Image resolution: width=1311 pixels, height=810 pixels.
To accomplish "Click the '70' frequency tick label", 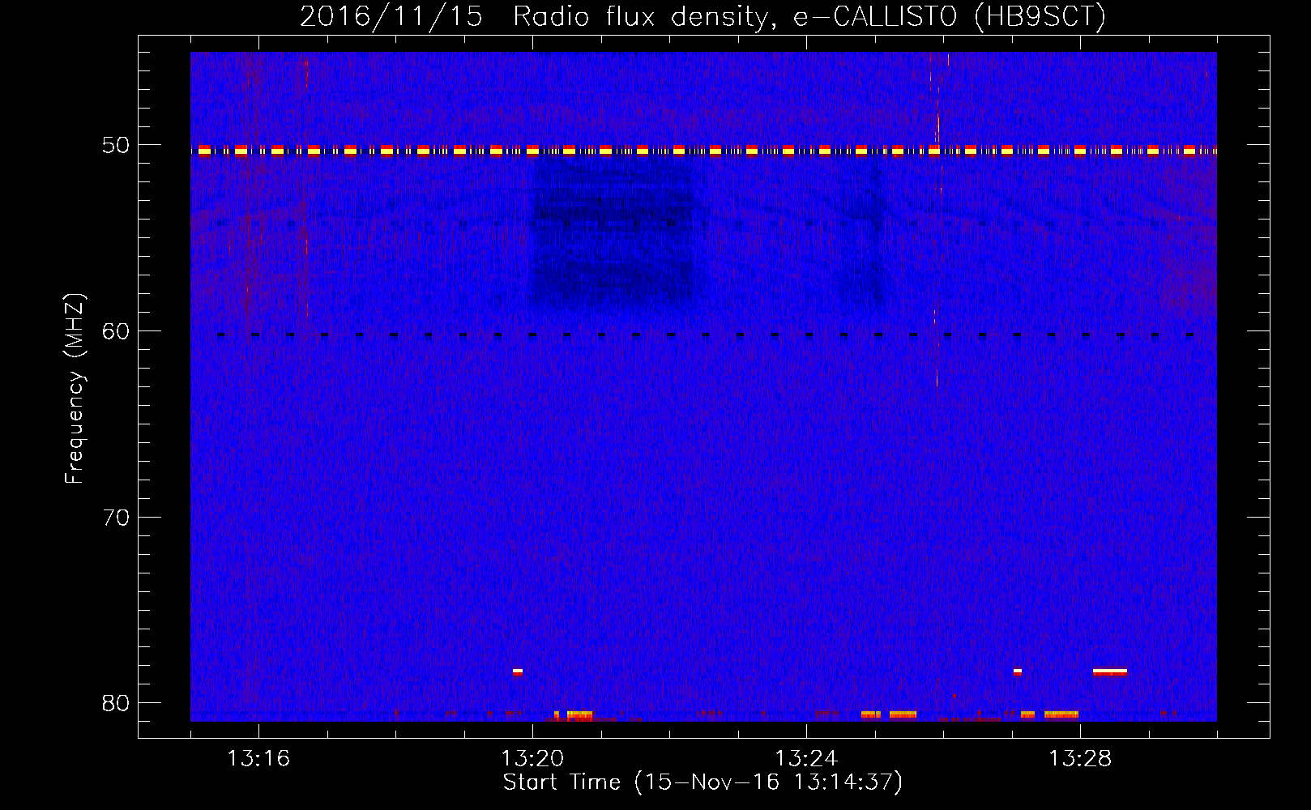I will point(116,517).
